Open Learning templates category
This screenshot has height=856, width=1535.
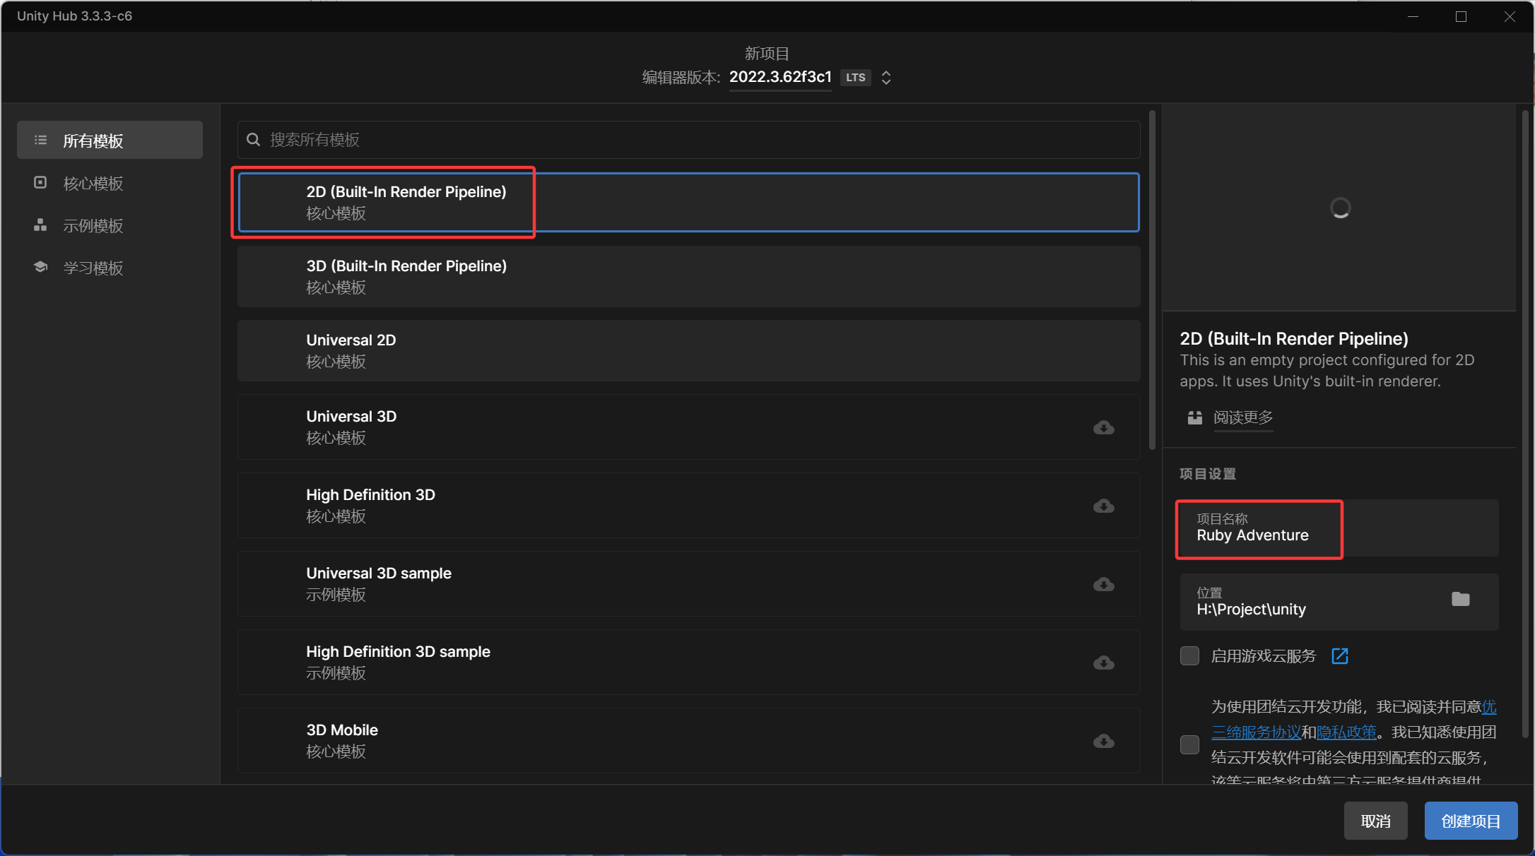pos(93,268)
